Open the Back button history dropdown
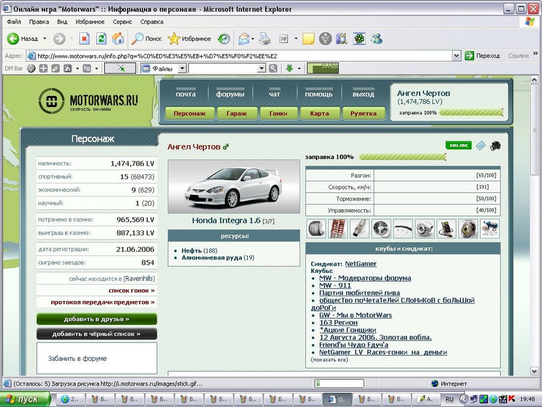Screen dimensions: 542x407 (x=45, y=38)
